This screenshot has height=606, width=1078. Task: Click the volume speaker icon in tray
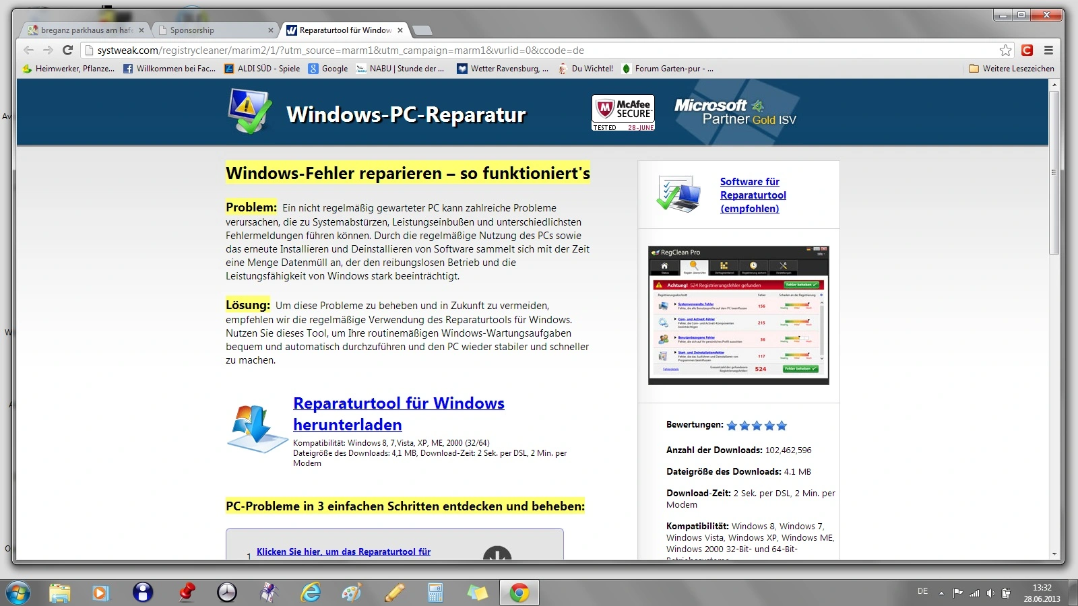coord(990,593)
